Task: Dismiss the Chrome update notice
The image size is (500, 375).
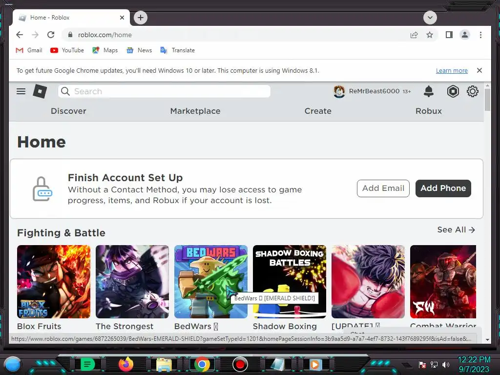Action: point(479,70)
